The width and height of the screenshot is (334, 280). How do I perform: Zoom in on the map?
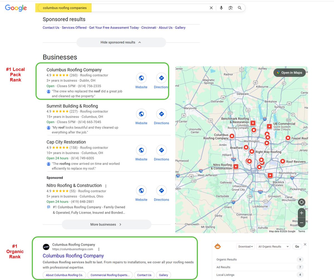point(301,213)
